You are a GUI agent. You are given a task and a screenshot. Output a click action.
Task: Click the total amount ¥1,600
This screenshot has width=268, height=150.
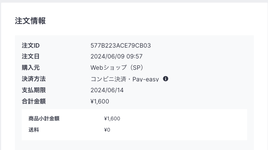[100, 102]
